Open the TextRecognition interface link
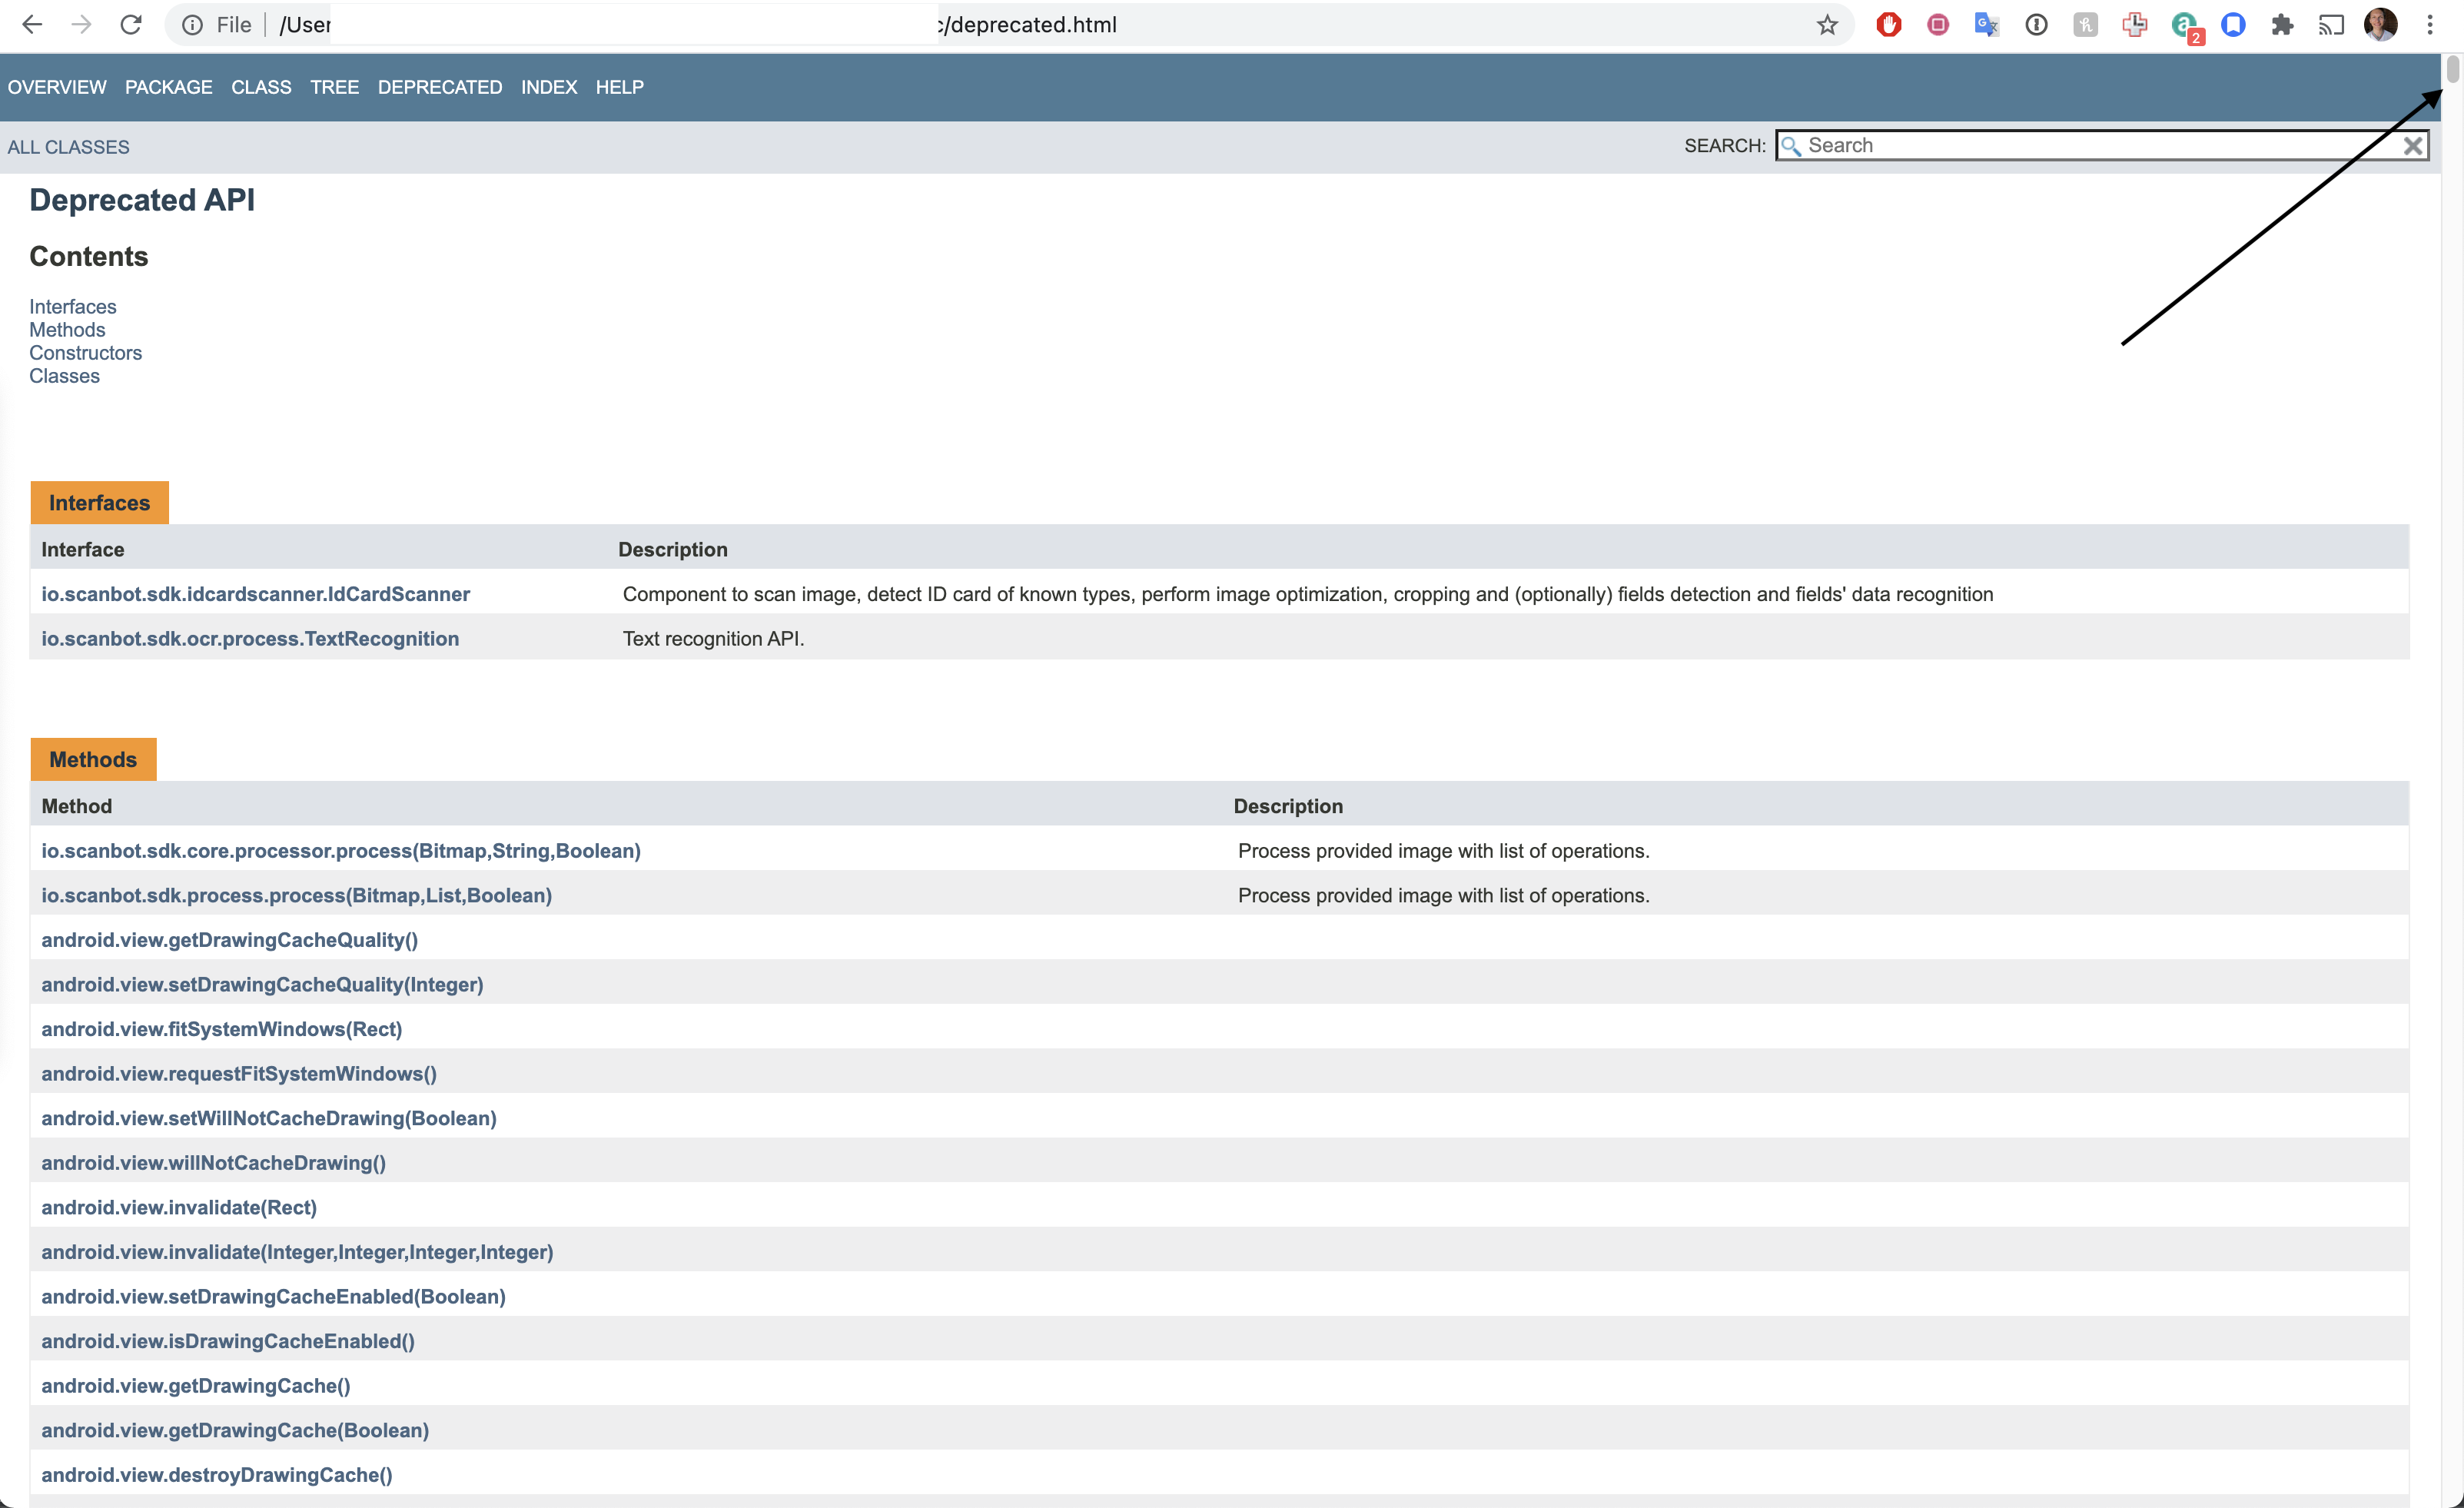 (x=250, y=639)
